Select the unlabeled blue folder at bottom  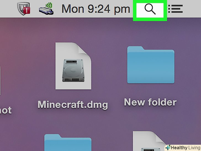coord(68,142)
